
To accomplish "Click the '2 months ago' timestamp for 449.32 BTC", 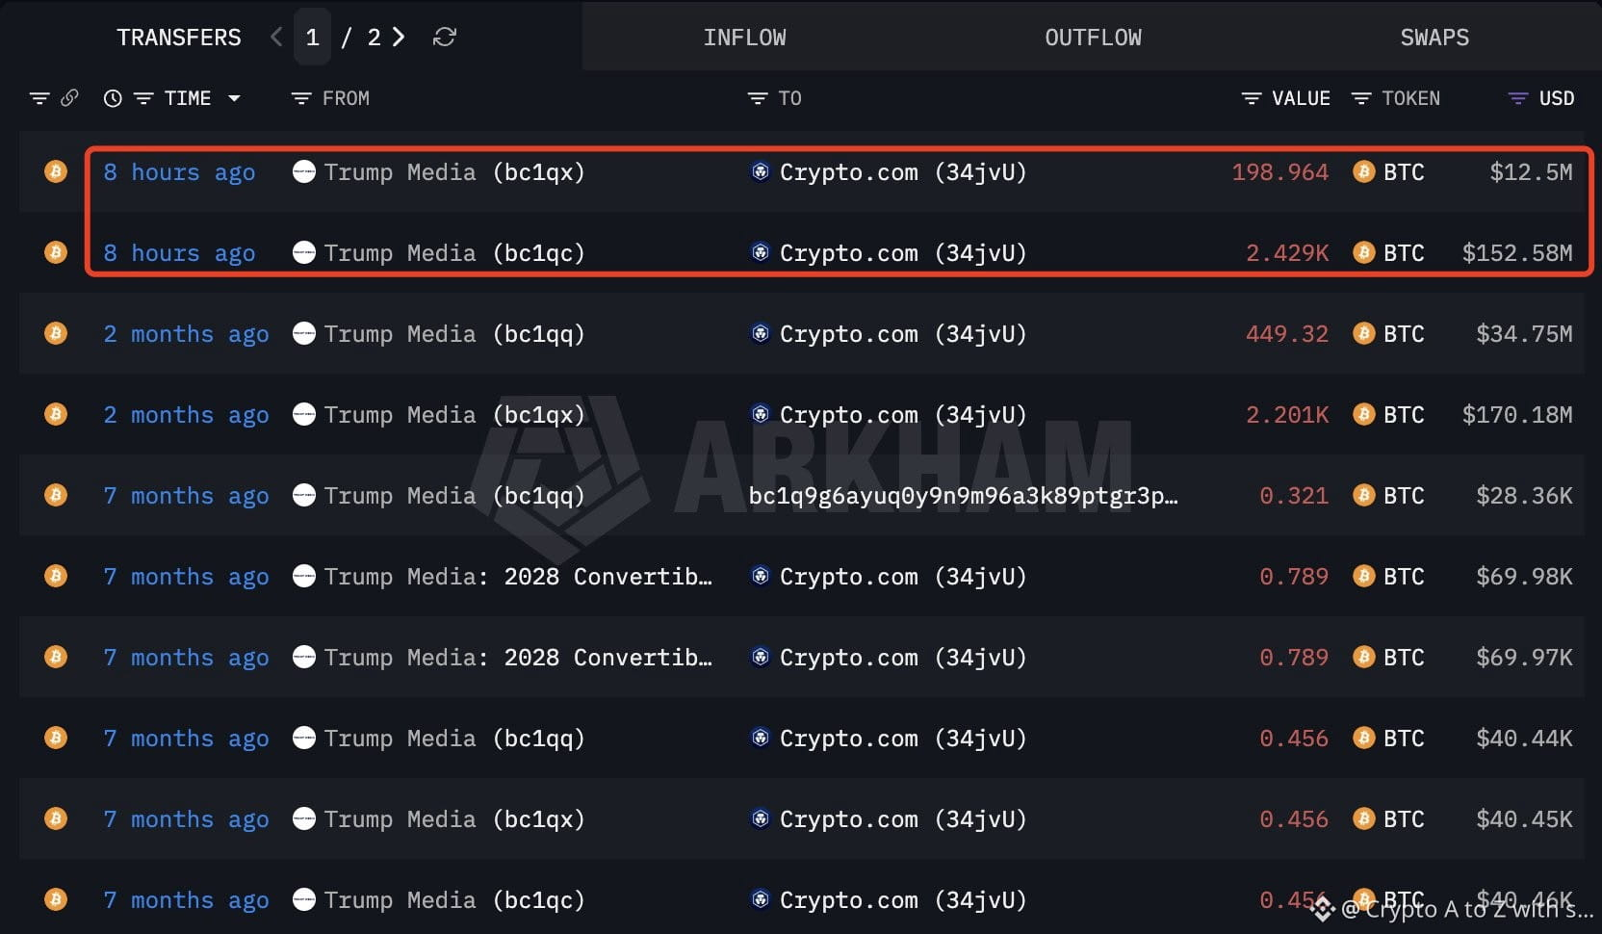I will pos(187,334).
